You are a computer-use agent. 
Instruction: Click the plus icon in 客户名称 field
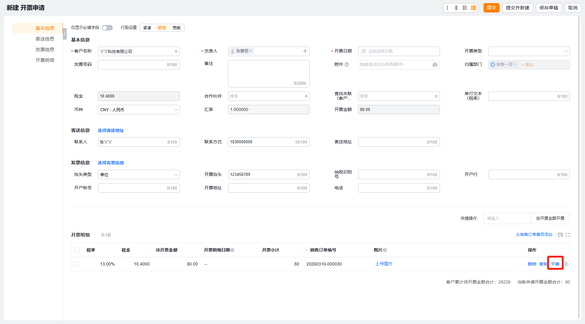pyautogui.click(x=176, y=51)
